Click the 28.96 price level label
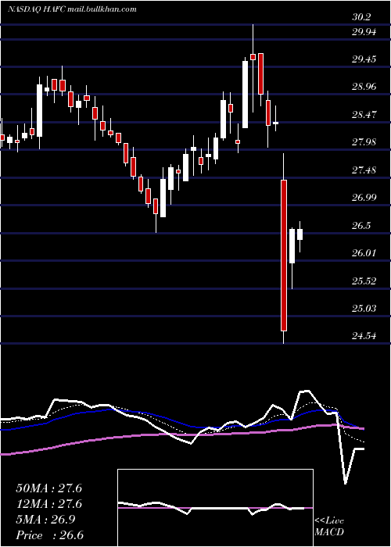The image size is (391, 547). point(364,87)
